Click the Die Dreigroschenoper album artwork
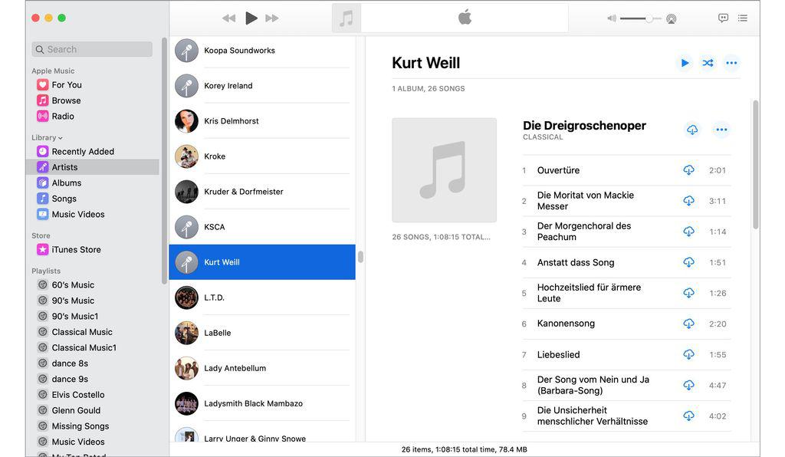Image resolution: width=785 pixels, height=457 pixels. coord(444,170)
